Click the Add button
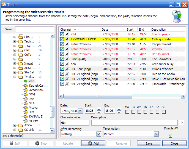This screenshot has height=149, width=189. pos(93,143)
